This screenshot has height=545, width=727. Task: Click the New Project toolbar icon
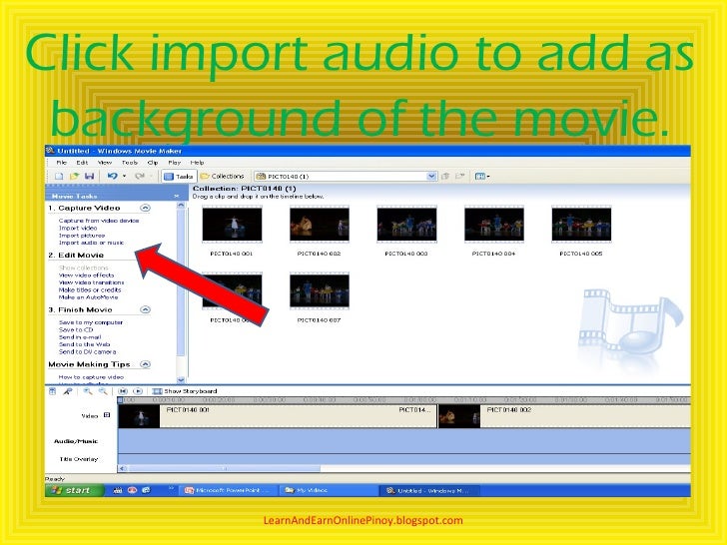point(59,176)
